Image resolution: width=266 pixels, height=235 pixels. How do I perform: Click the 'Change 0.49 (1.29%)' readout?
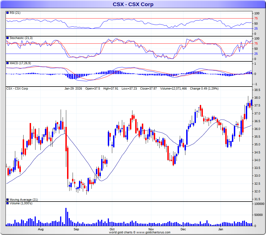coord(204,88)
